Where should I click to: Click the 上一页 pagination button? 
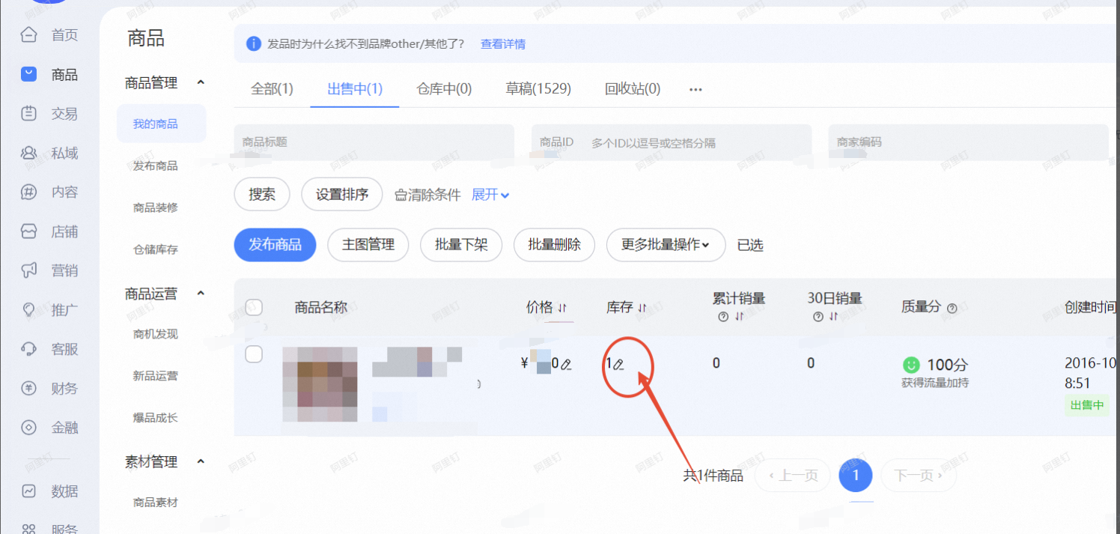793,475
